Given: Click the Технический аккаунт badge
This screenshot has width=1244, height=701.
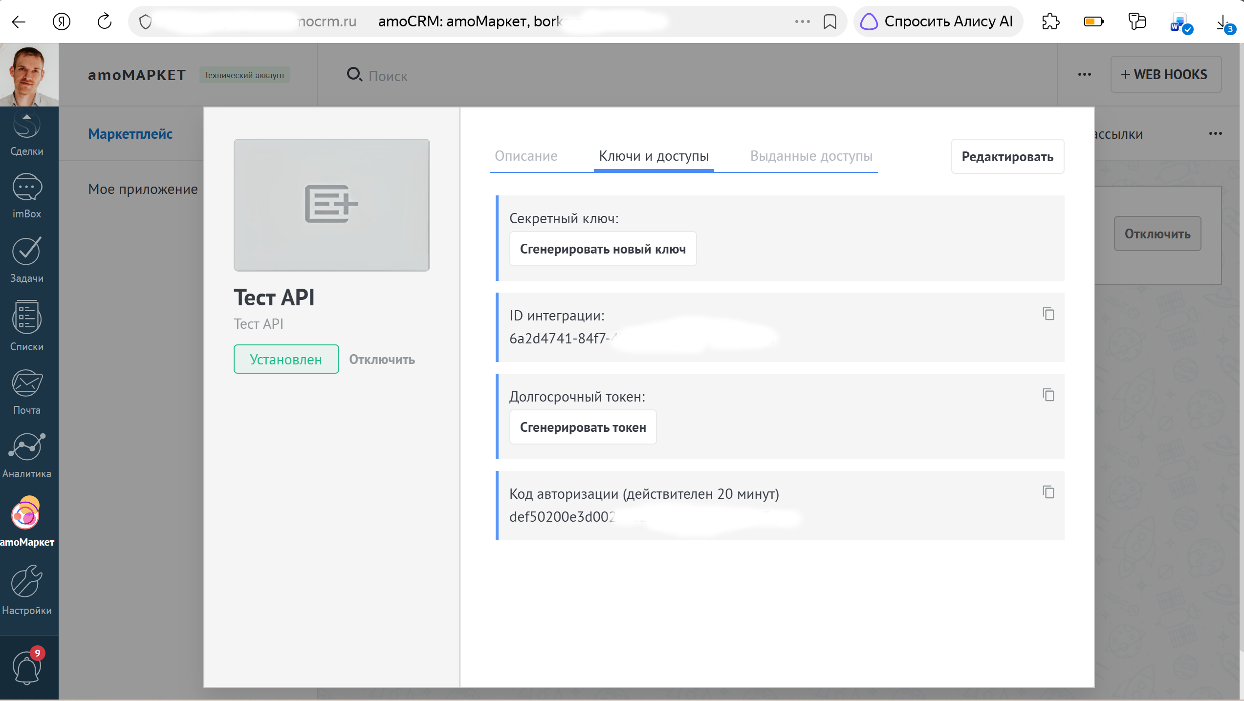Looking at the screenshot, I should click(x=244, y=75).
